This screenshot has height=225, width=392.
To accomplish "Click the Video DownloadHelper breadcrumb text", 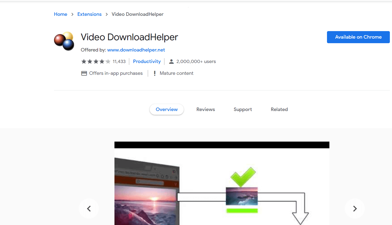I will [x=137, y=14].
